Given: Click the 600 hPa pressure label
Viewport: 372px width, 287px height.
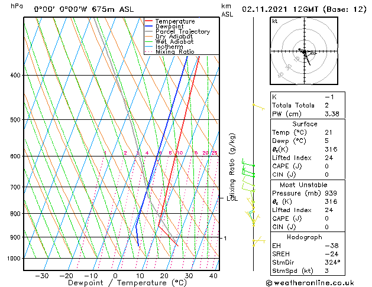Looking at the screenshot, I should tap(15, 156).
